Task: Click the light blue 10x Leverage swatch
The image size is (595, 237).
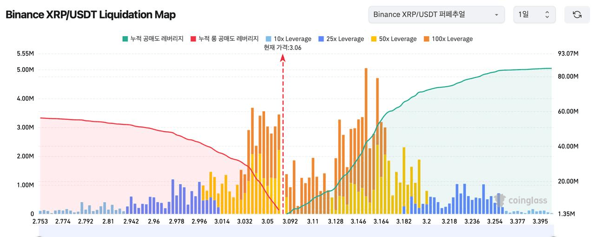Action: (268, 39)
